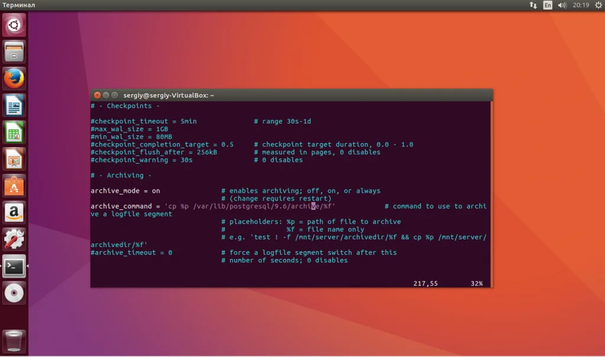Open the optical disc icon in launcher
Image resolution: width=605 pixels, height=357 pixels.
[14, 293]
